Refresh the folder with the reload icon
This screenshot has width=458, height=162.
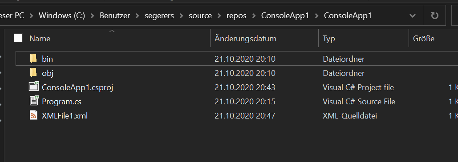[x=435, y=16]
